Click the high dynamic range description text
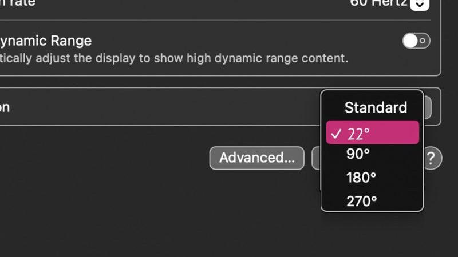 [x=174, y=58]
